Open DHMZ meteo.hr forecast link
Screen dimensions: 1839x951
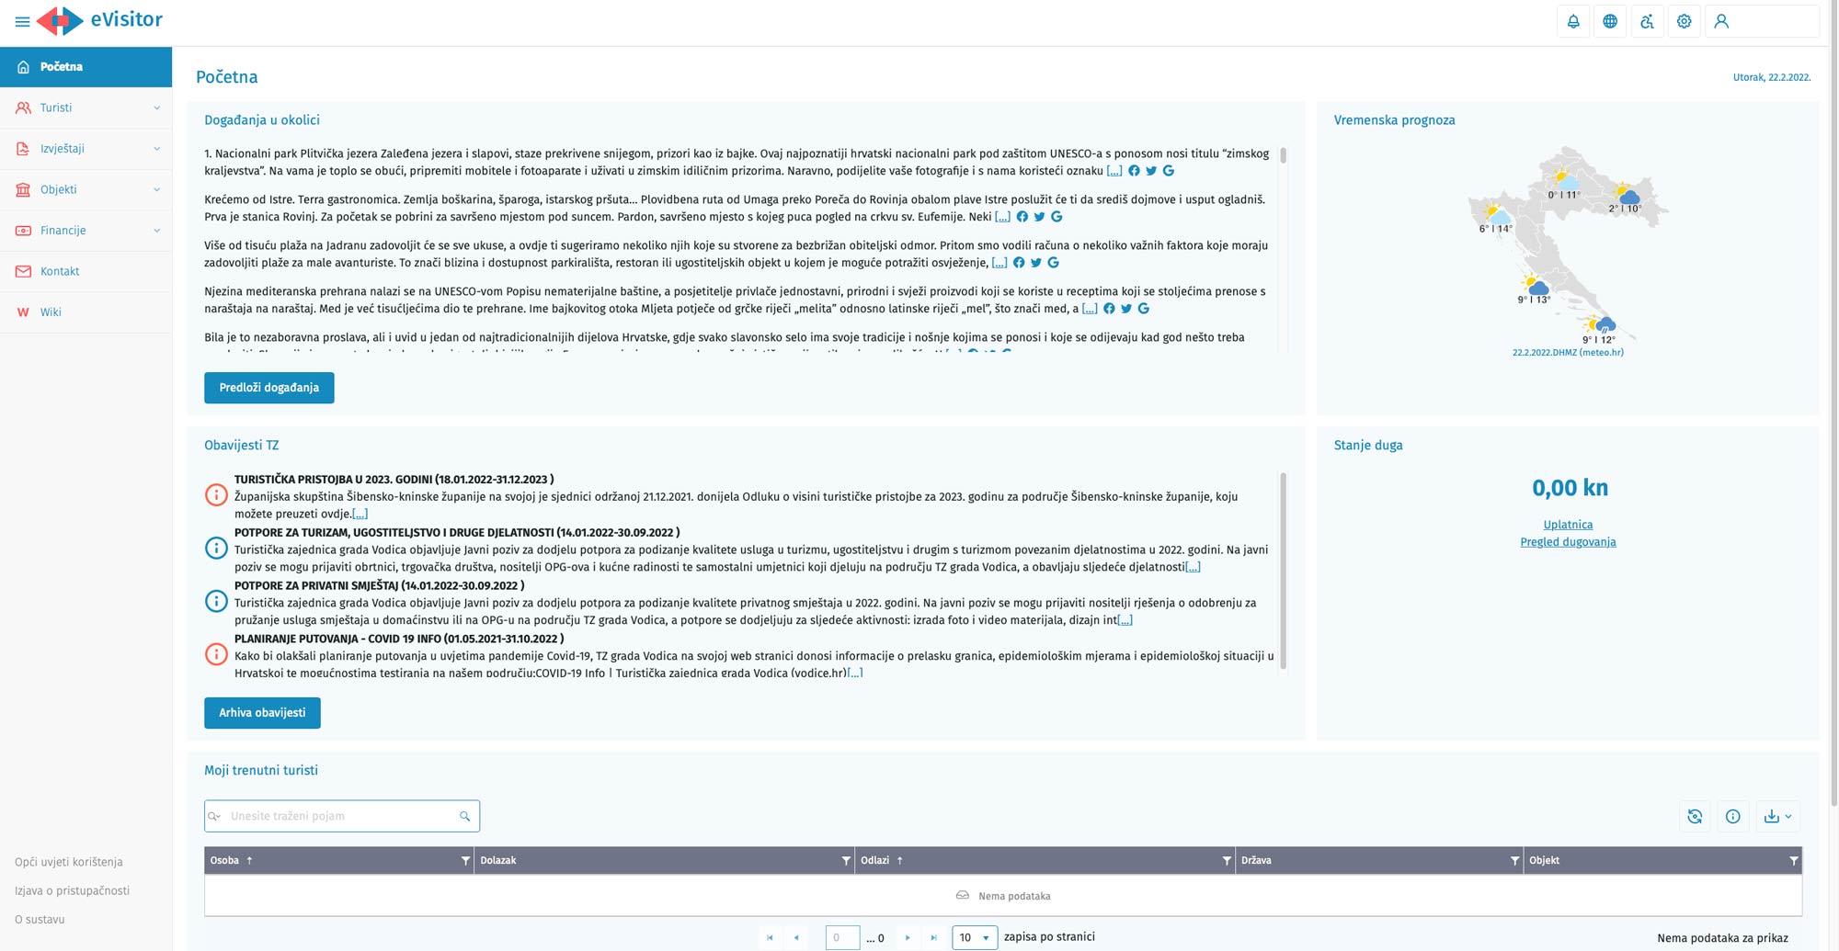[x=1568, y=353]
